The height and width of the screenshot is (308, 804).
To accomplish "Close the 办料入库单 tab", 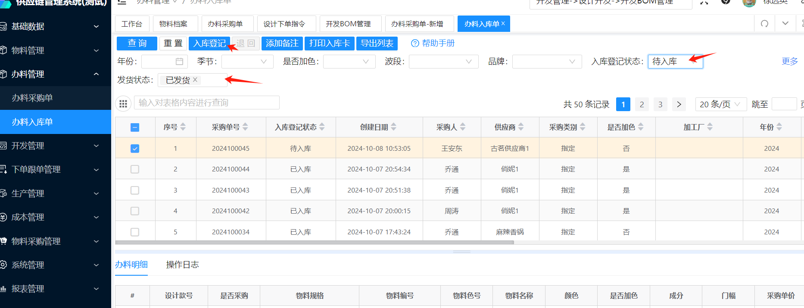I will coord(503,24).
